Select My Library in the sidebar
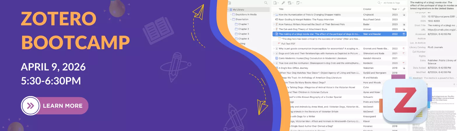This screenshot has width=457, height=131. [238, 10]
